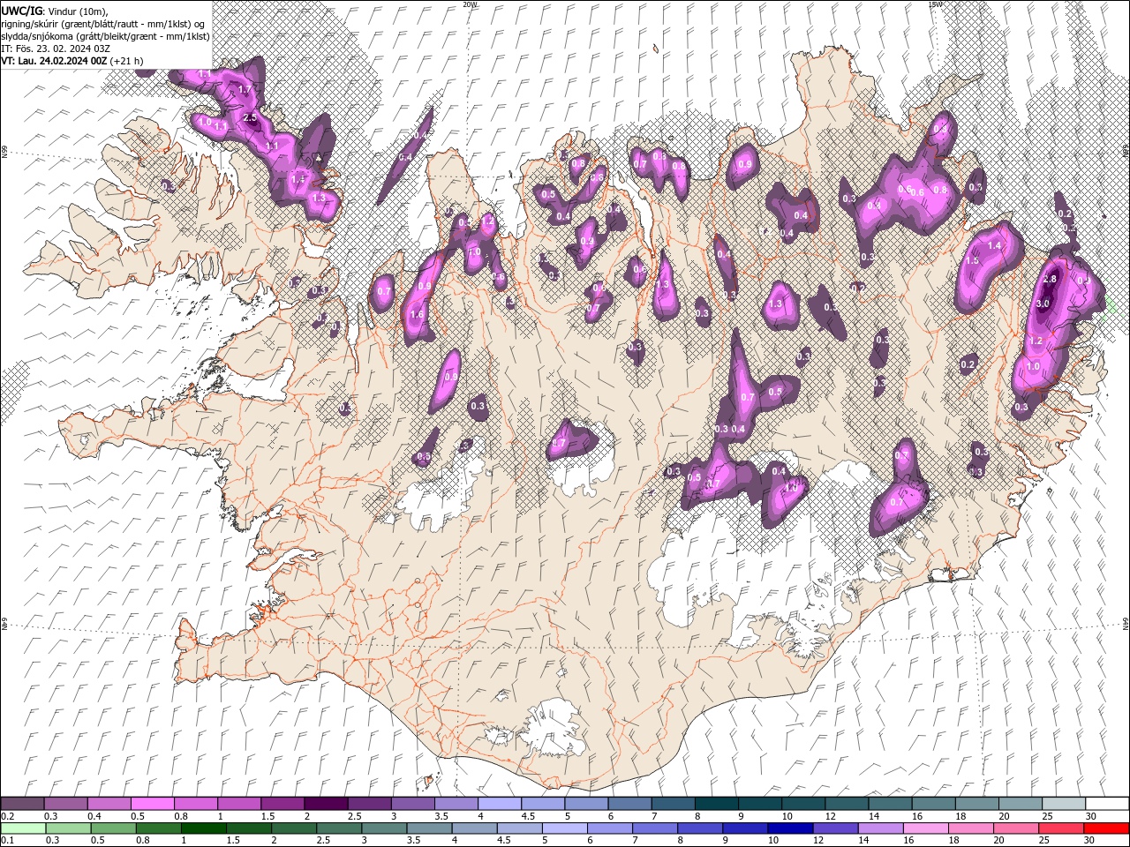
Task: Click the 'IT: Fös. 23. 02. 2024 03Z' line
Action: [x=56, y=49]
